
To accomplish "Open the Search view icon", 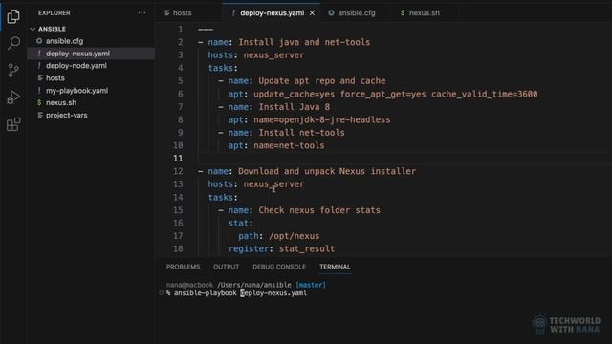I will tap(13, 43).
